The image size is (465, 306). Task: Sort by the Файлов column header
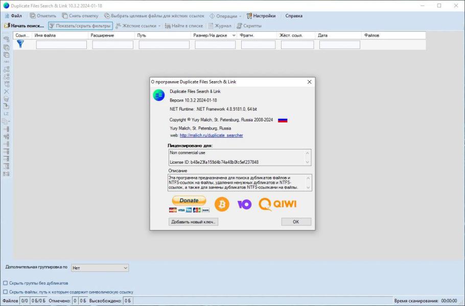point(394,36)
